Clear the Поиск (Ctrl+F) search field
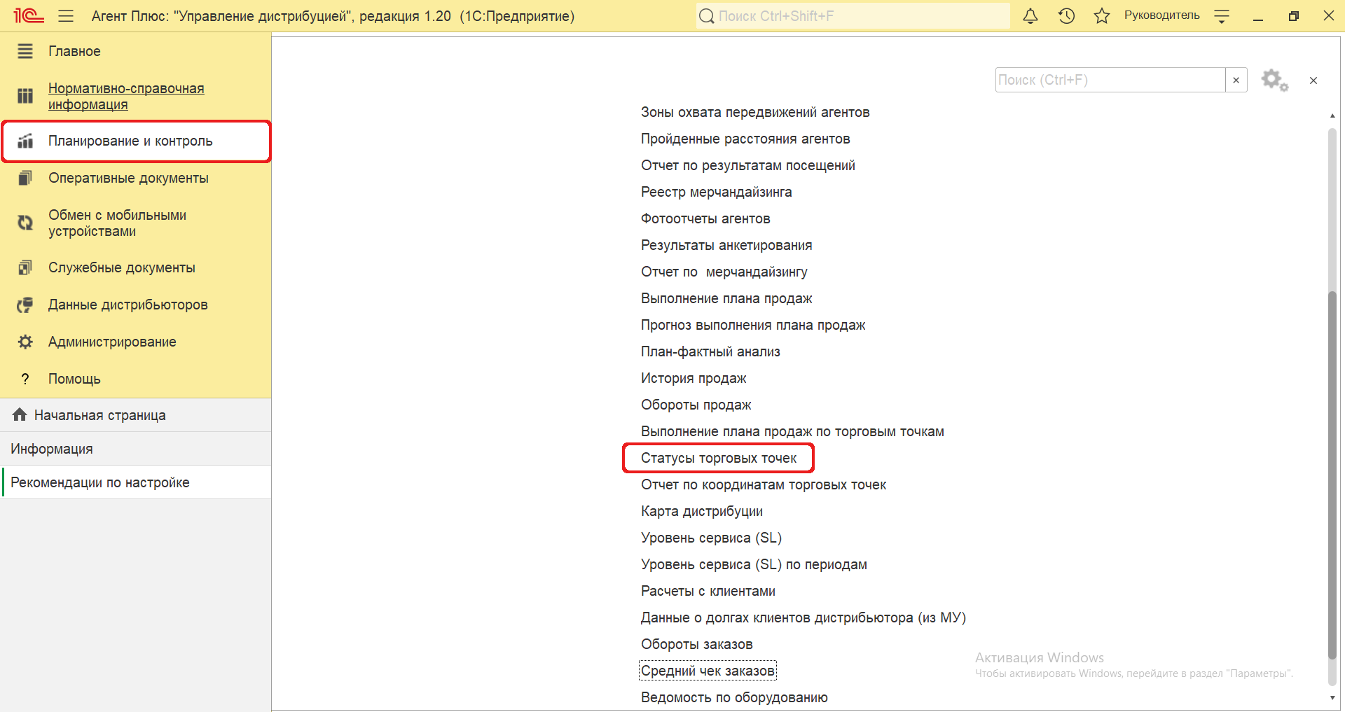 pyautogui.click(x=1236, y=80)
